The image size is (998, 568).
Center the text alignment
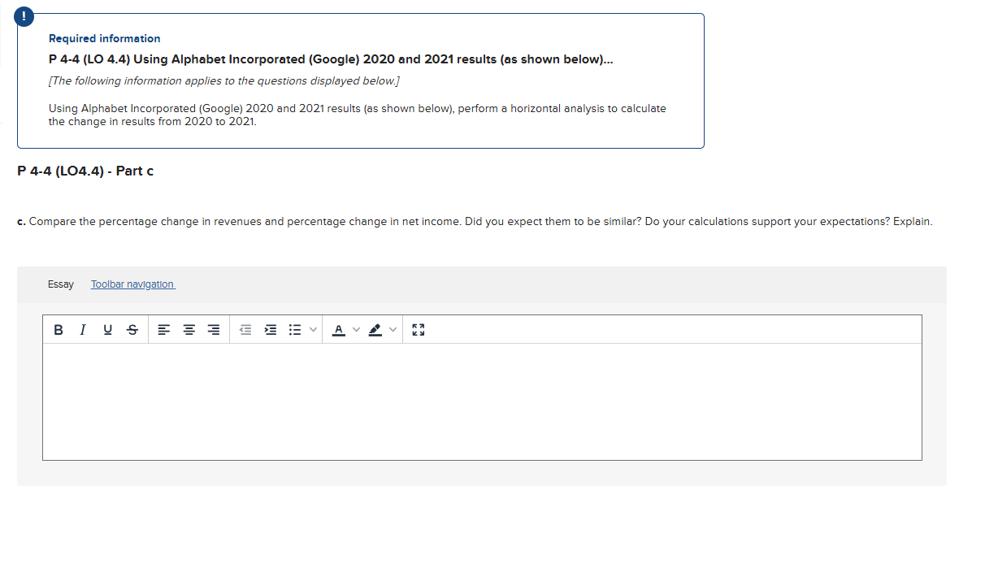189,329
